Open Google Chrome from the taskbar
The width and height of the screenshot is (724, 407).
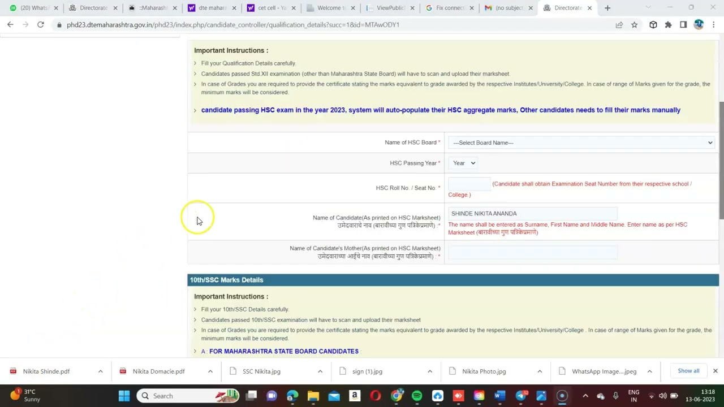click(x=396, y=396)
